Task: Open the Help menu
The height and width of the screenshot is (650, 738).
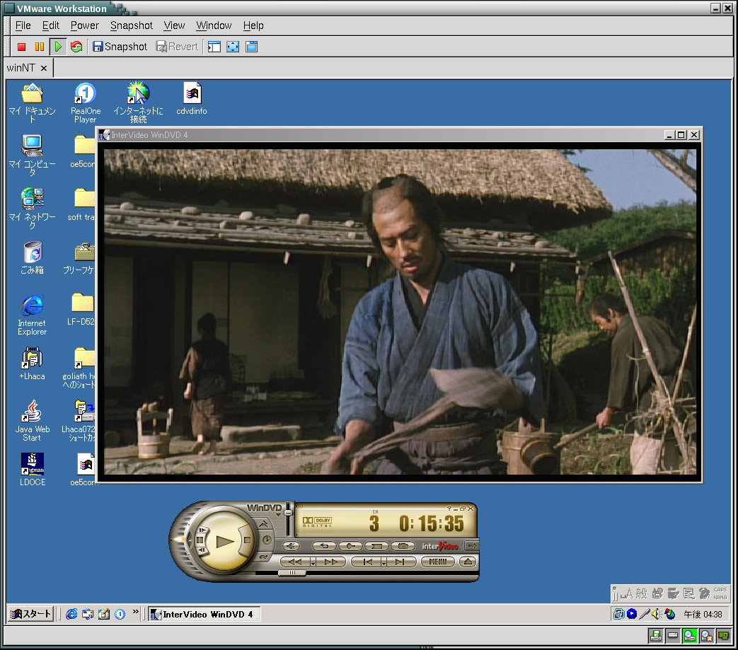Action: click(x=253, y=25)
